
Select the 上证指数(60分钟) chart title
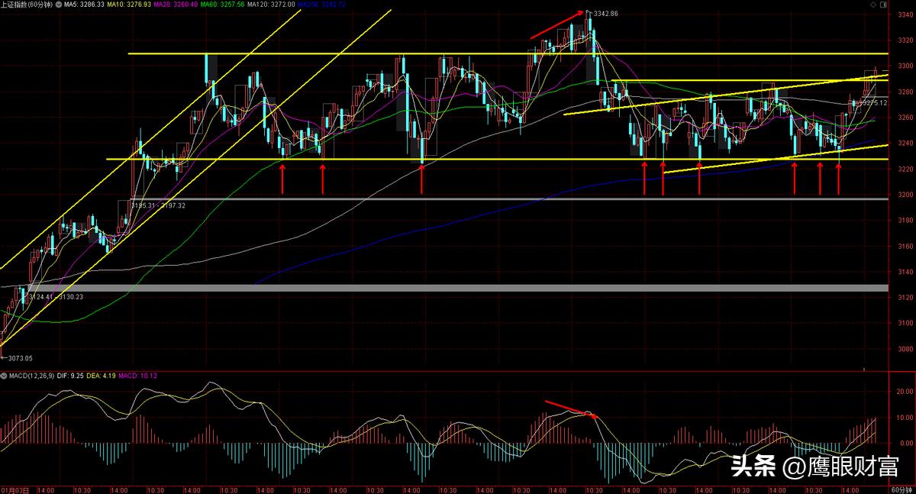point(27,5)
